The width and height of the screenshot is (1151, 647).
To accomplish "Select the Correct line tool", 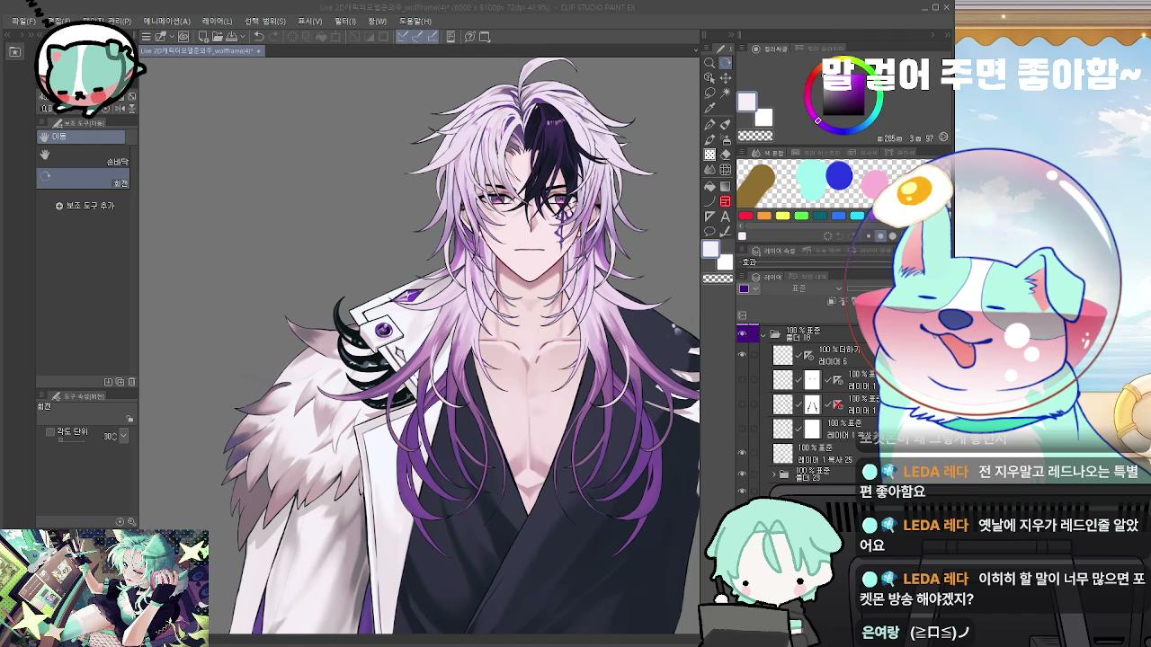I will pos(726,232).
